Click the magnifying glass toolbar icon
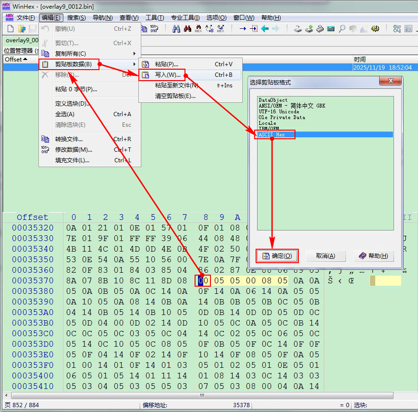Image resolution: width=418 pixels, height=412 pixels. (x=342, y=28)
